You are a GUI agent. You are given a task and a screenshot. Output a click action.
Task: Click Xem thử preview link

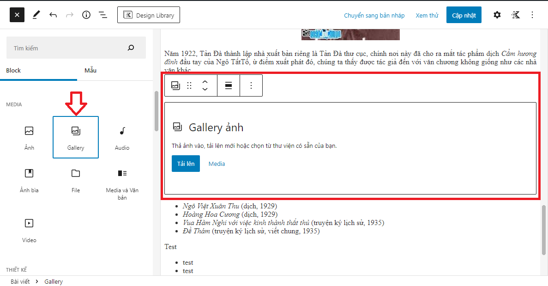427,15
